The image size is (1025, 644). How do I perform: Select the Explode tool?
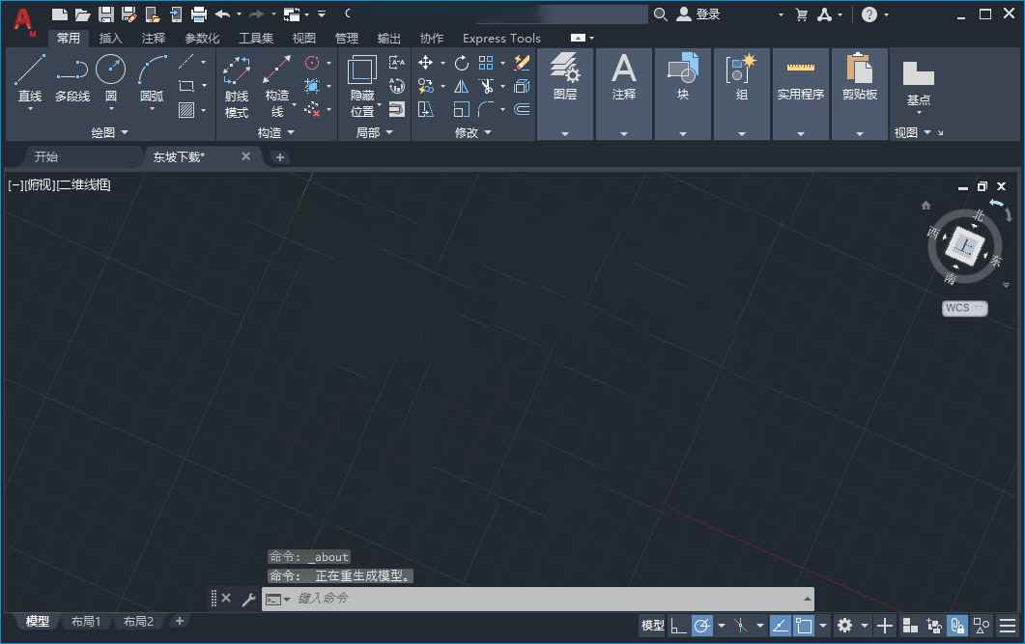point(522,86)
